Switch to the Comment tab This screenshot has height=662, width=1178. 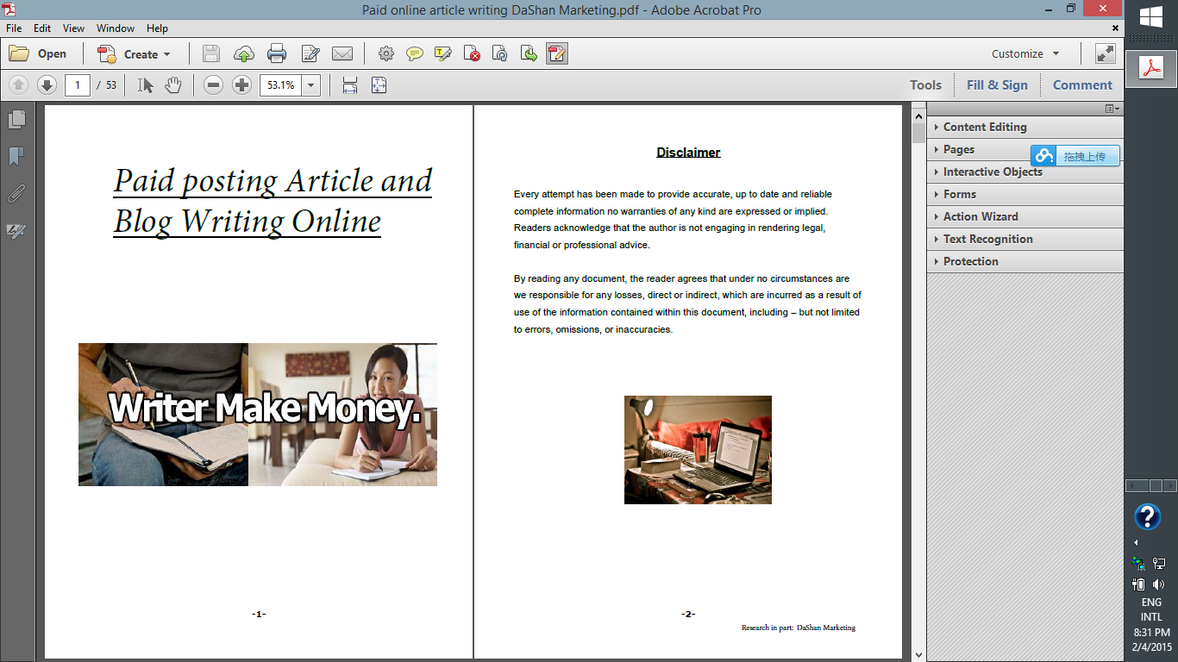click(x=1082, y=85)
